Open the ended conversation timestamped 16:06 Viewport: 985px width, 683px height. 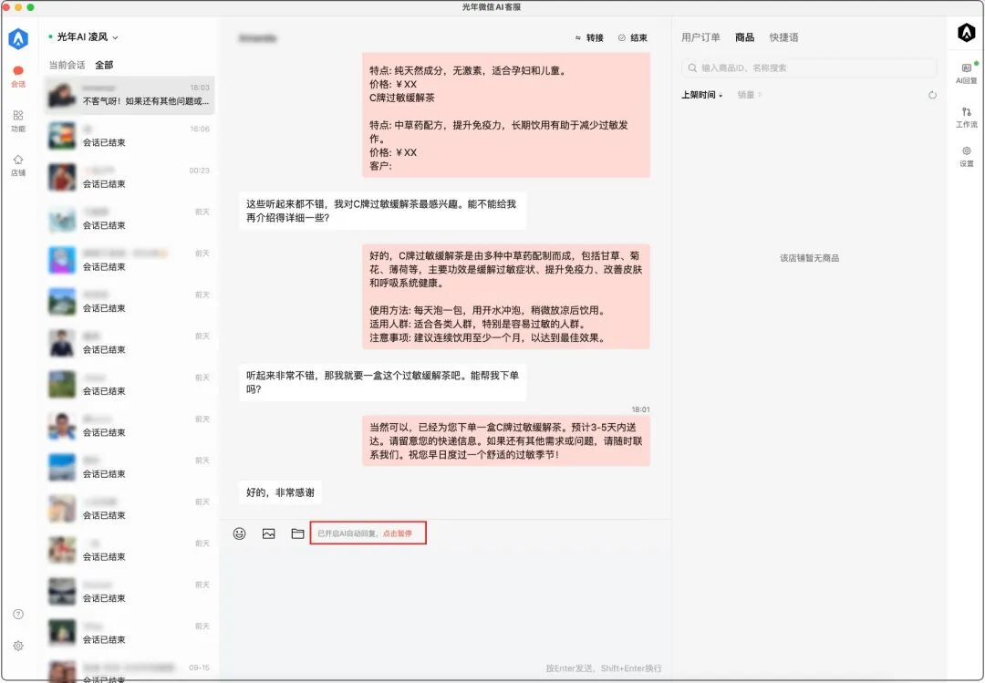[x=130, y=137]
